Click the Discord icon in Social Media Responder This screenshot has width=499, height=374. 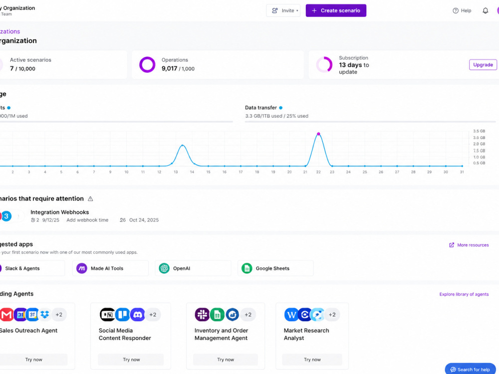[138, 315]
